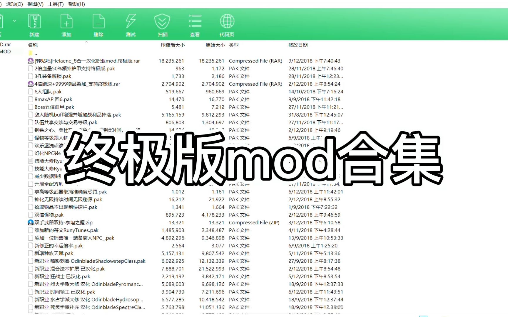508x317 pixels.
Task: Select 2倍血量50%额外护甲支持终极版.pak
Action: click(75, 68)
